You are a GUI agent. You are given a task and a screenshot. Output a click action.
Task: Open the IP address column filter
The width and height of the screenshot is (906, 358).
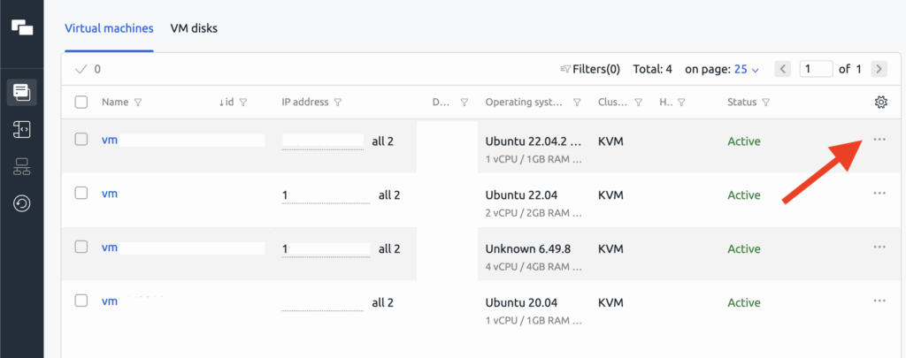click(338, 103)
